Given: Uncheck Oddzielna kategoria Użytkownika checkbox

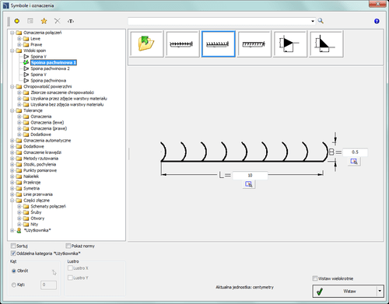Looking at the screenshot, I should pos(13,253).
